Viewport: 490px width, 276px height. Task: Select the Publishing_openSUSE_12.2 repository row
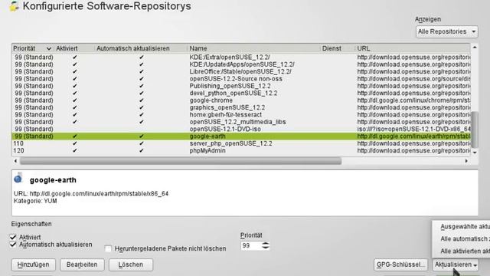241,86
